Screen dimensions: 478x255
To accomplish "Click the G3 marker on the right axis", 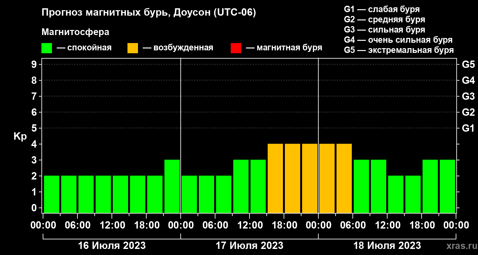I will [468, 96].
